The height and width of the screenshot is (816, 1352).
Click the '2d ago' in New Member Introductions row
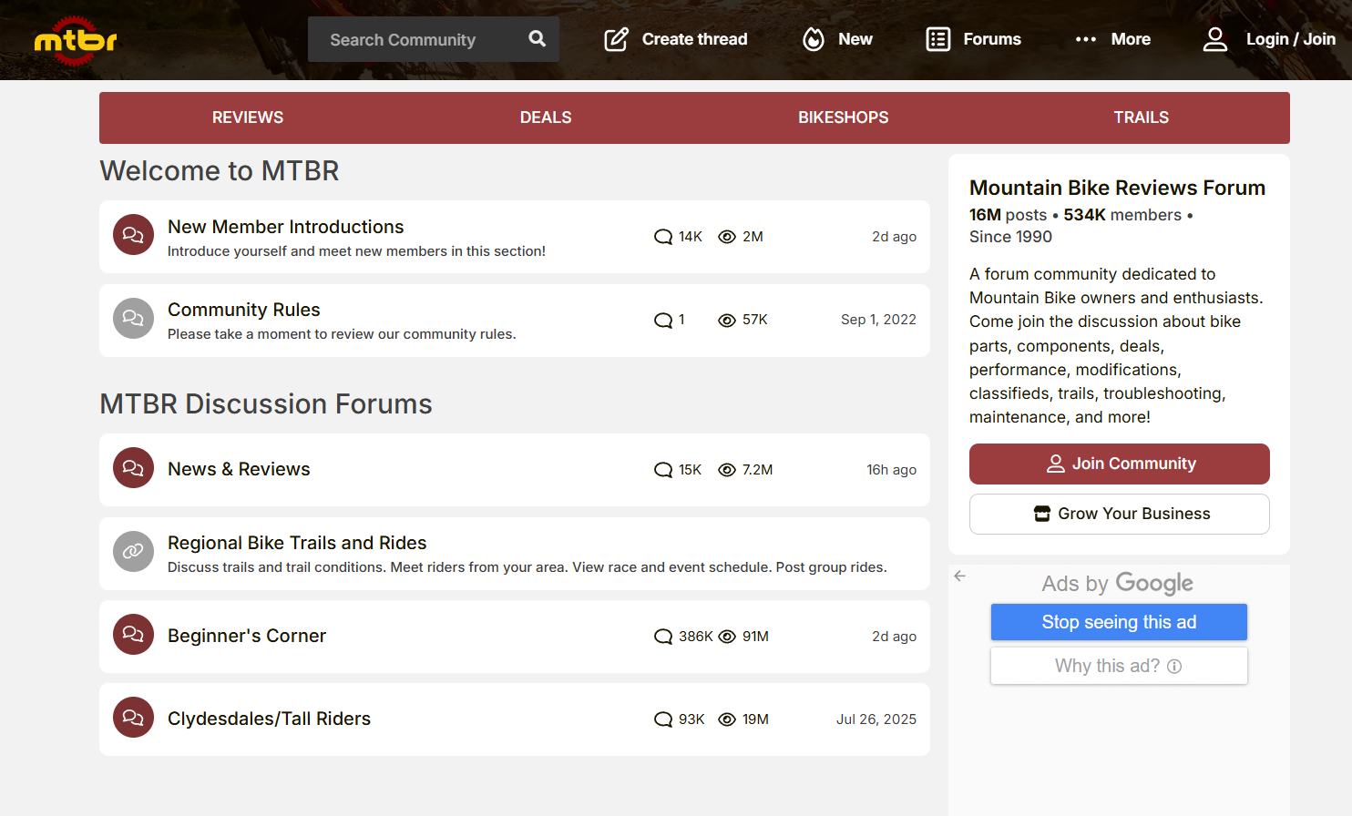click(894, 237)
